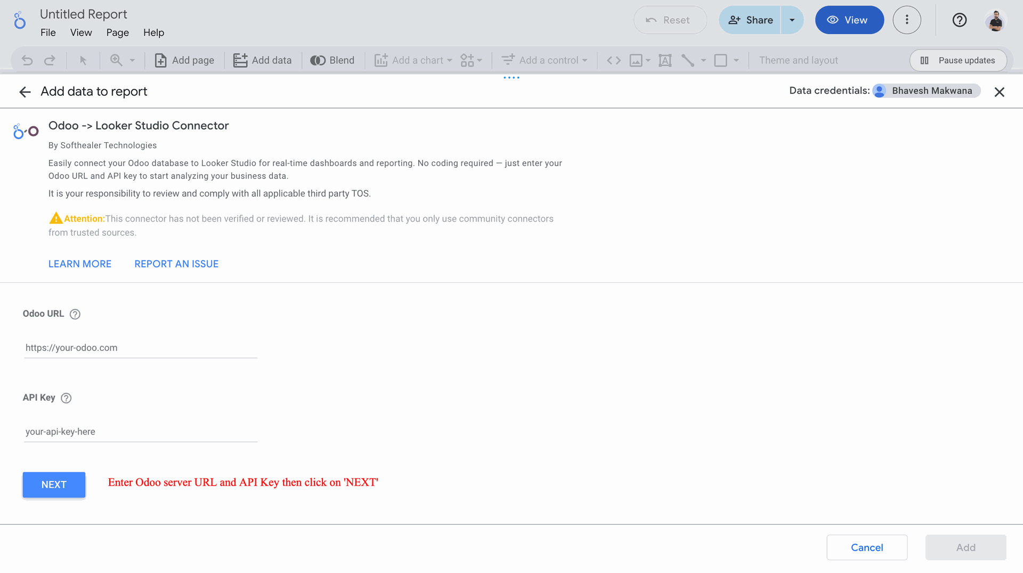This screenshot has width=1023, height=573.
Task: Close the Add data panel with X
Action: coord(999,92)
